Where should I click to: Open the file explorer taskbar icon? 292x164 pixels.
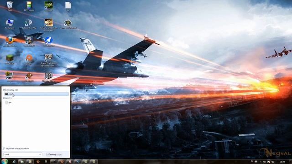click(22, 162)
